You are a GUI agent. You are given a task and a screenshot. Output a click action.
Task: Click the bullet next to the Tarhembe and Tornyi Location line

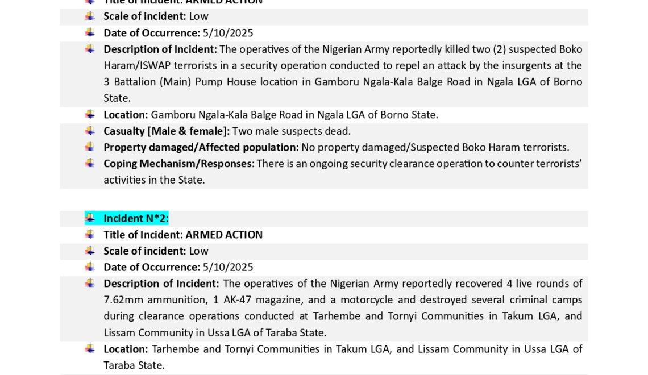pyautogui.click(x=90, y=348)
